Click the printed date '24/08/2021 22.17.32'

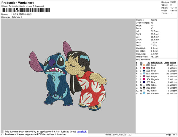(x=122, y=135)
